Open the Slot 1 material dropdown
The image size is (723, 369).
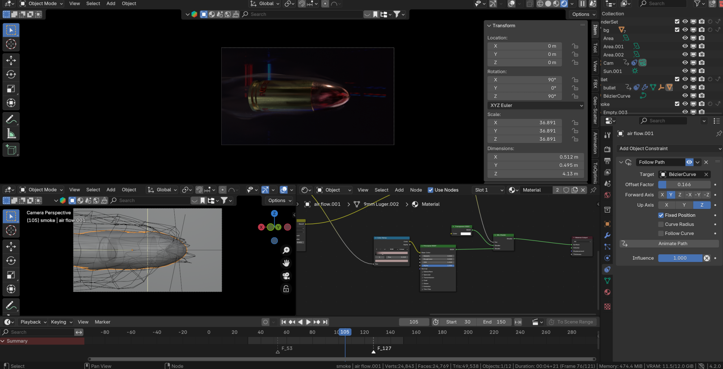(488, 190)
